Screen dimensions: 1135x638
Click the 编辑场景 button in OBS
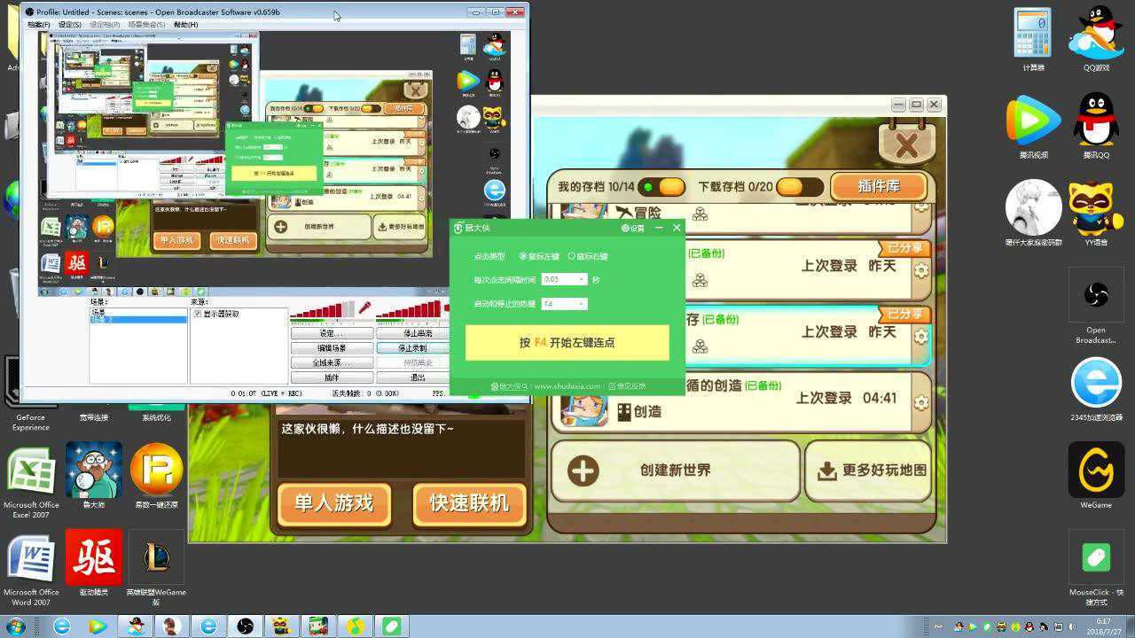[x=332, y=348]
